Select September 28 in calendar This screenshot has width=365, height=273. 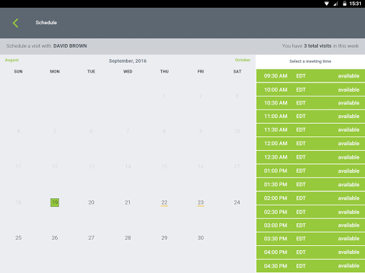128,237
